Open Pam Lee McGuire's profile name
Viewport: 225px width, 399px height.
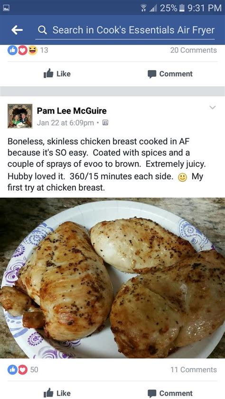[x=72, y=111]
